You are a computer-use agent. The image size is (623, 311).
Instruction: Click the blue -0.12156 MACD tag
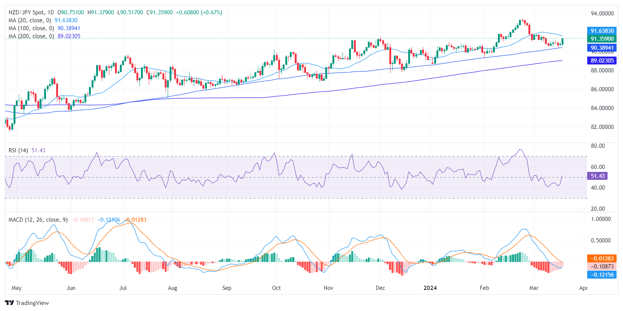coord(602,275)
